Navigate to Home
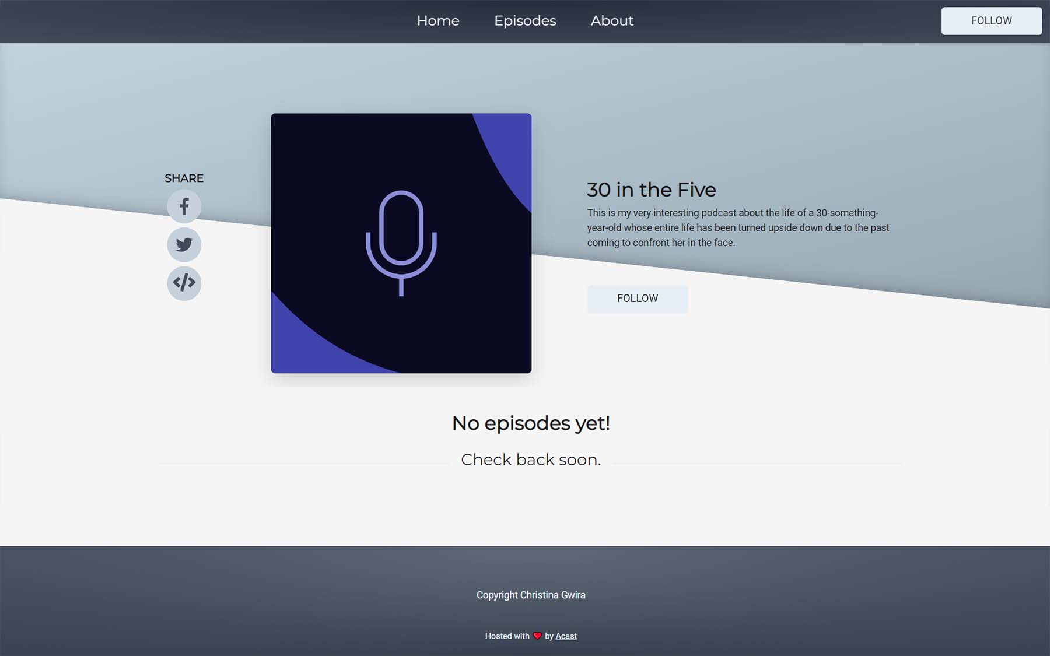This screenshot has height=656, width=1050. [x=438, y=21]
